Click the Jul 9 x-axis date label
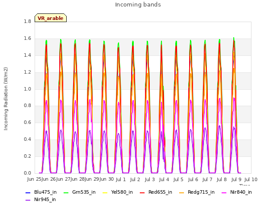 tap(236, 180)
